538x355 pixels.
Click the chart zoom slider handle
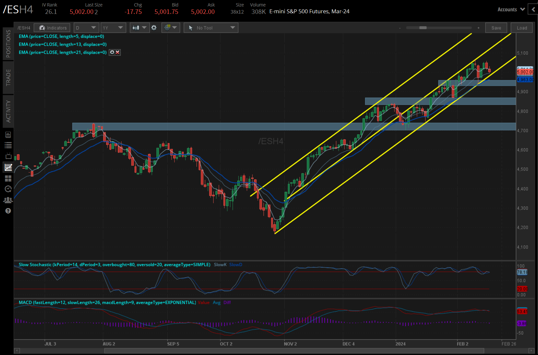pyautogui.click(x=423, y=28)
